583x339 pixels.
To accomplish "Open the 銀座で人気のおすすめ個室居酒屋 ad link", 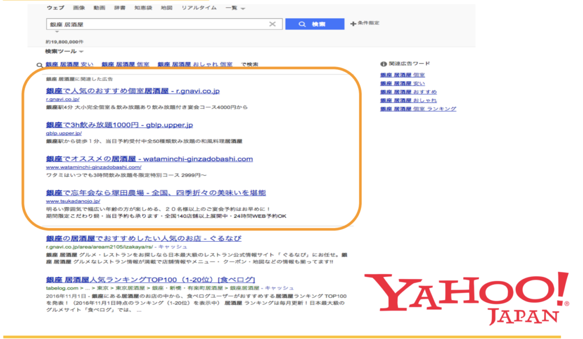I will 133,91.
